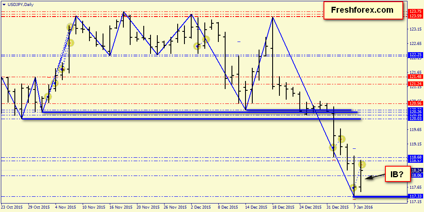The height and width of the screenshot is (212, 424).
Task: Select the yellow marker at the 4 Nov rally top
Action: coord(70,27)
